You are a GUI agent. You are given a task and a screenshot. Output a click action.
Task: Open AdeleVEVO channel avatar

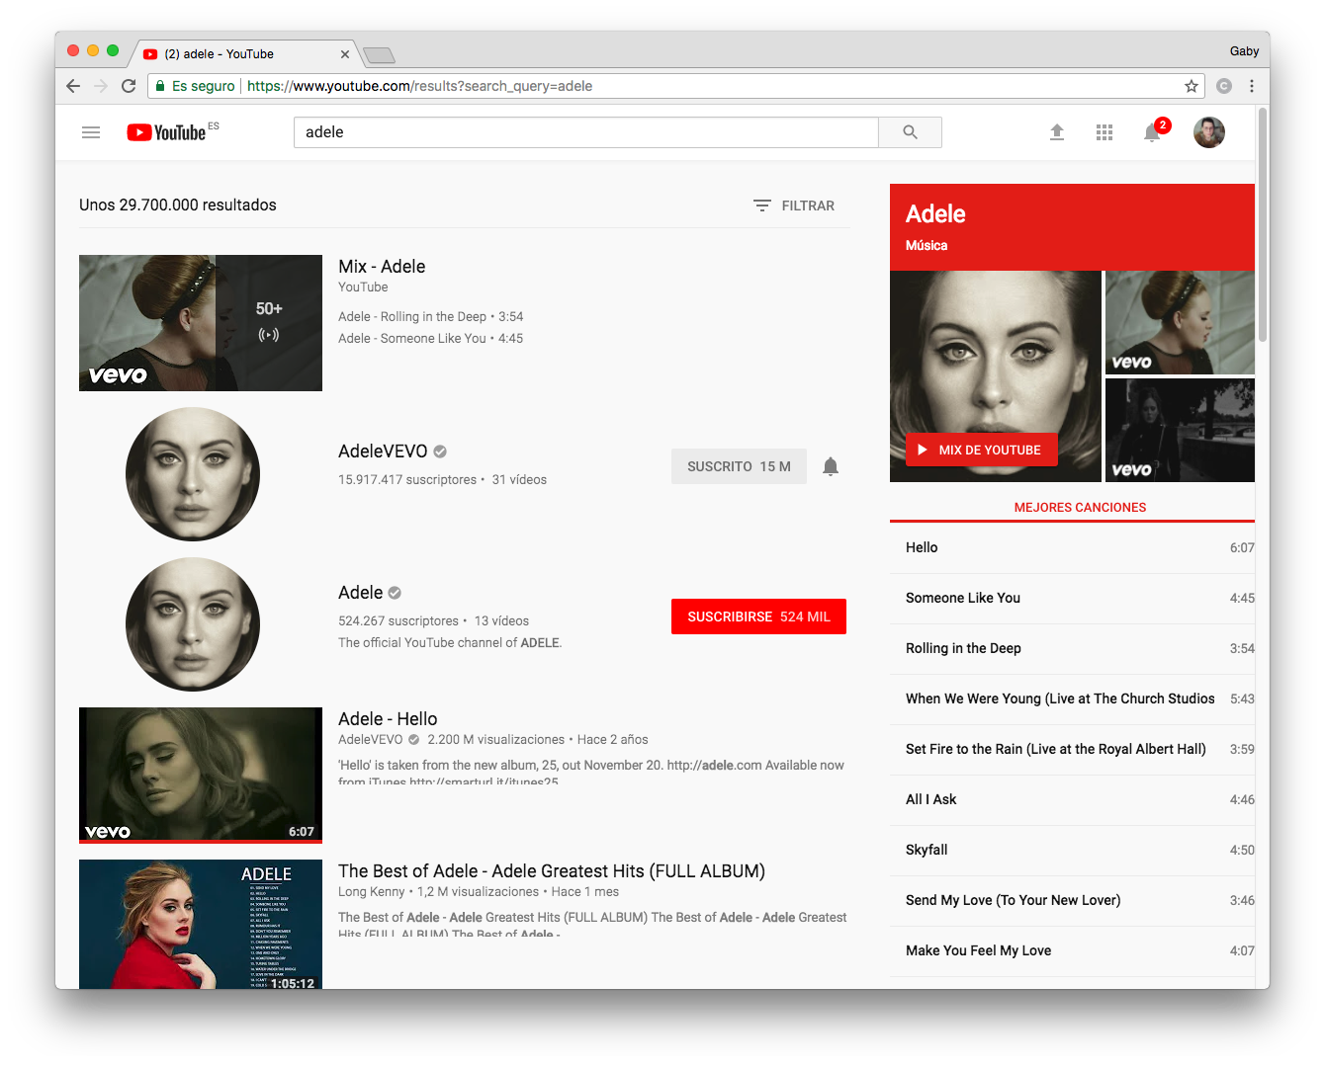(x=193, y=474)
